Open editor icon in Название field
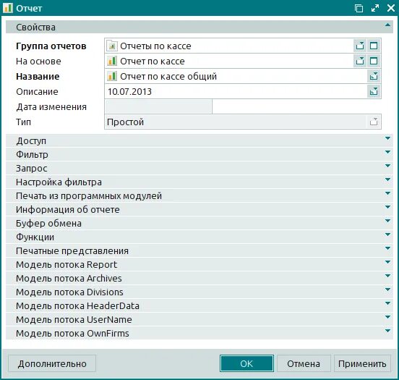Viewport: 399px width, 380px height. 374,76
